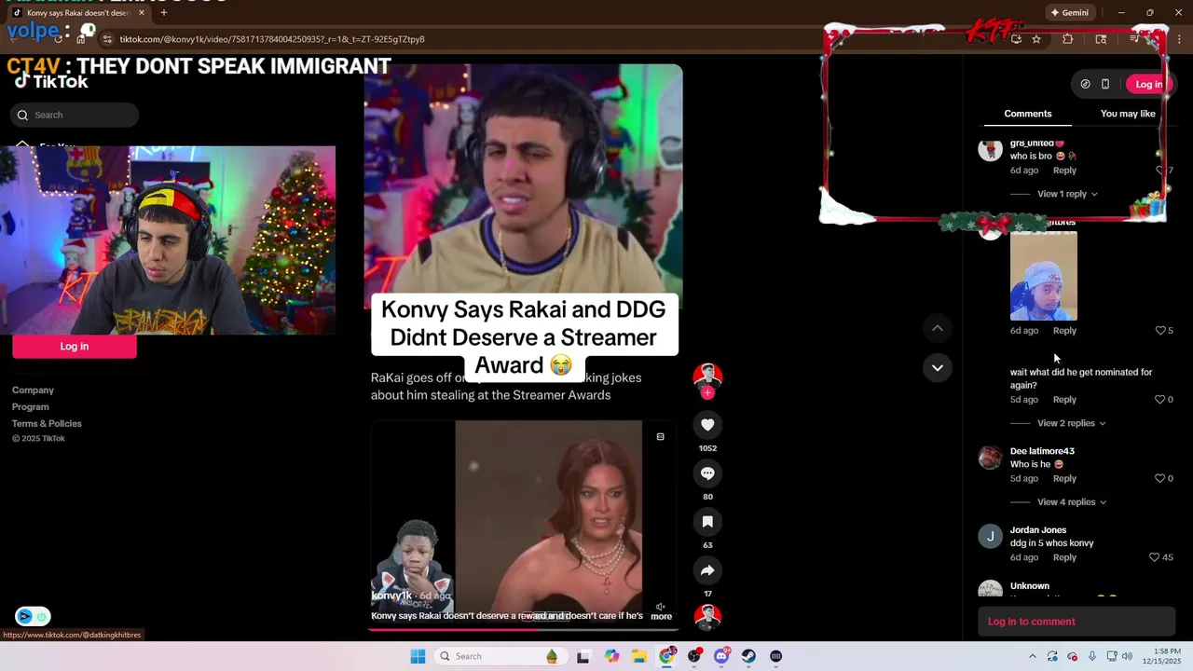Expand View 4 replies
Image resolution: width=1193 pixels, height=671 pixels.
click(x=1071, y=502)
